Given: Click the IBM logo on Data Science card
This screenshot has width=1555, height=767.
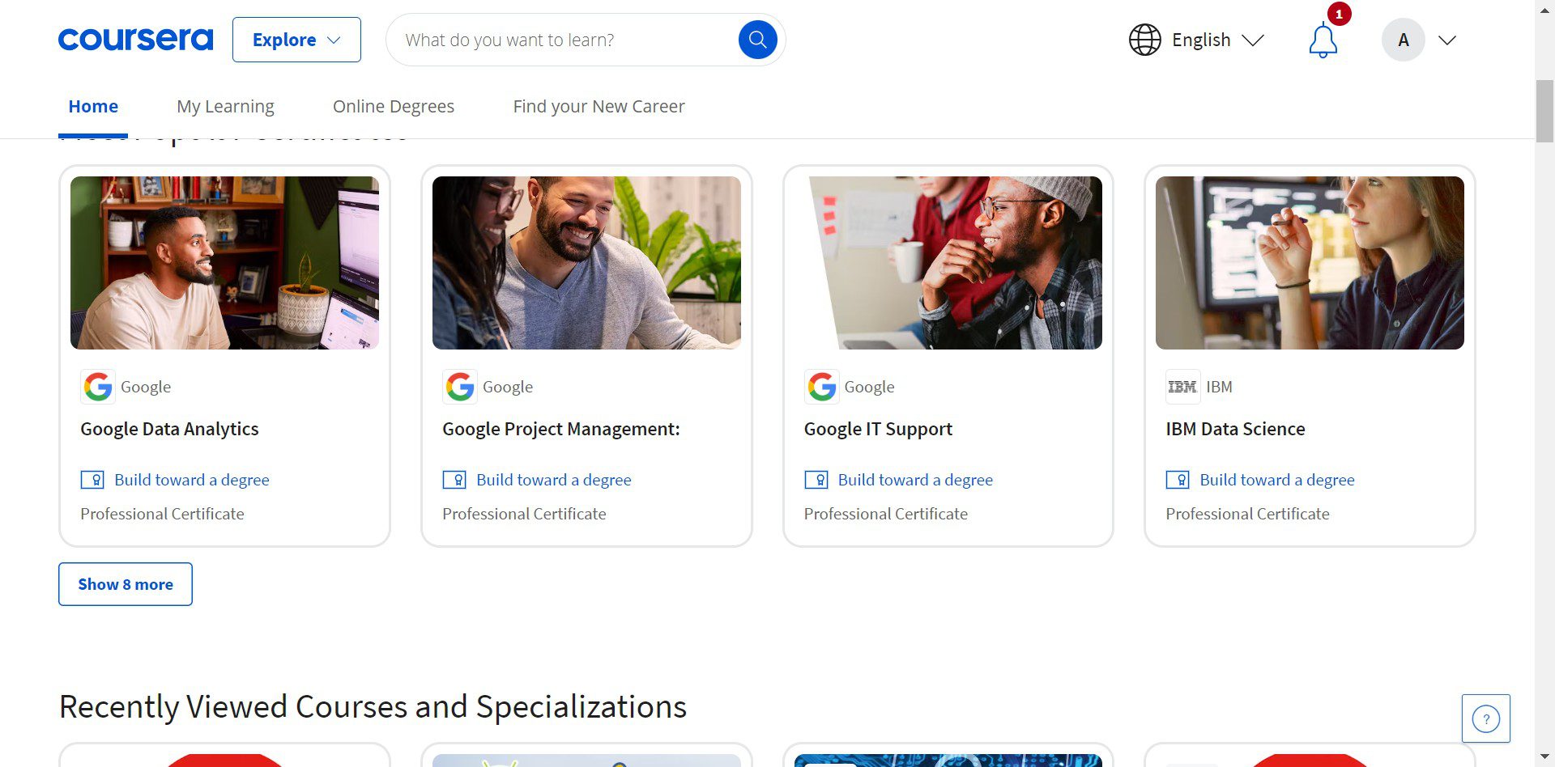Looking at the screenshot, I should click(x=1182, y=387).
